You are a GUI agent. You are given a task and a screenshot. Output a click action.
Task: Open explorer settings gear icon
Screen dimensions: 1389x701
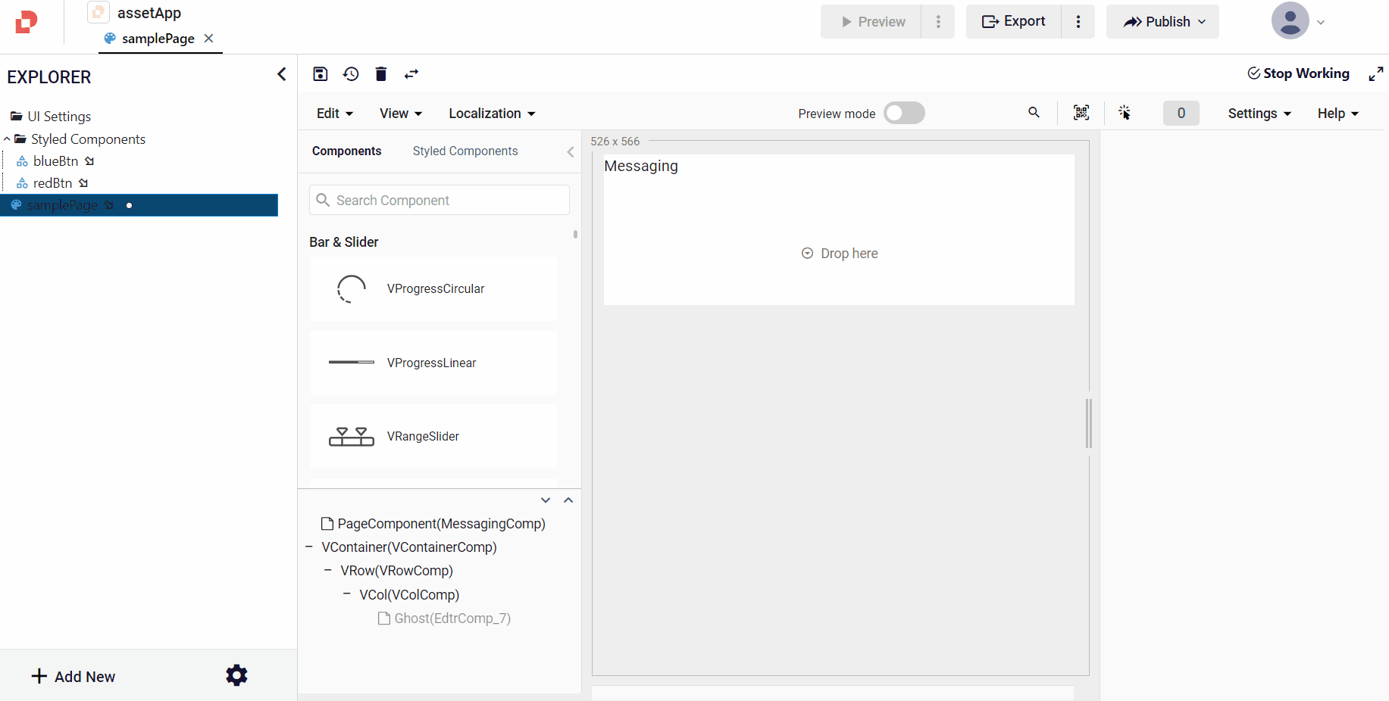[x=236, y=675]
